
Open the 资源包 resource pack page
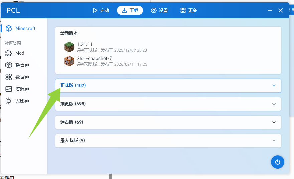point(24,89)
